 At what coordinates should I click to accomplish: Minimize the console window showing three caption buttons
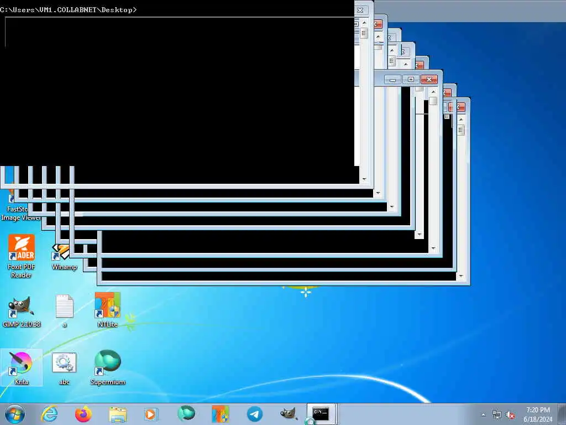click(393, 80)
